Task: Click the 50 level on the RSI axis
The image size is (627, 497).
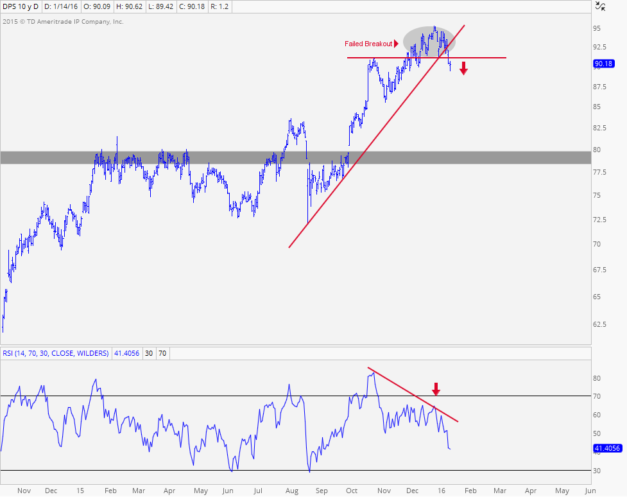Action: [597, 433]
